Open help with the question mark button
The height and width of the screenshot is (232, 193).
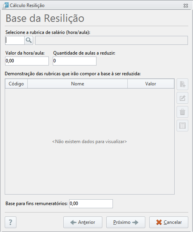point(11,222)
